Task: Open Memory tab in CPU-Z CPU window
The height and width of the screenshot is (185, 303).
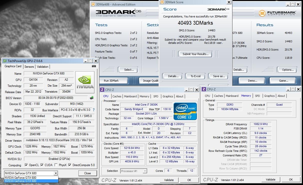Action: tap(144, 96)
